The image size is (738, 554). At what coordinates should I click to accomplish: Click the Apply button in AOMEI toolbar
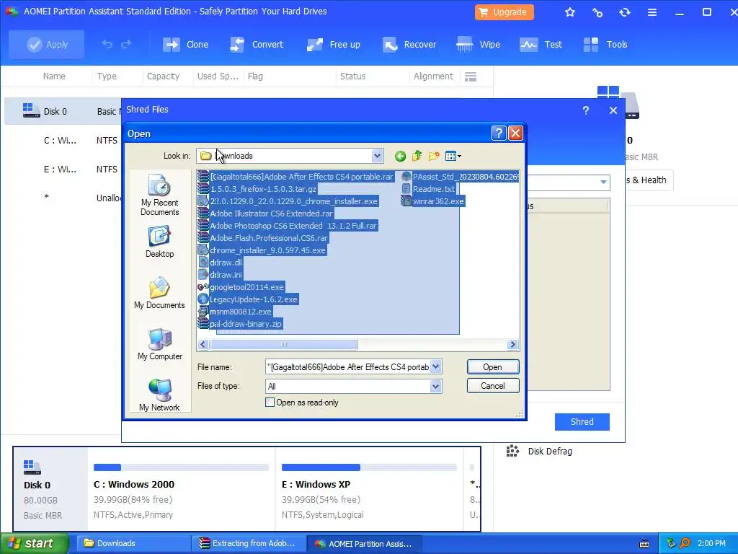pyautogui.click(x=47, y=44)
